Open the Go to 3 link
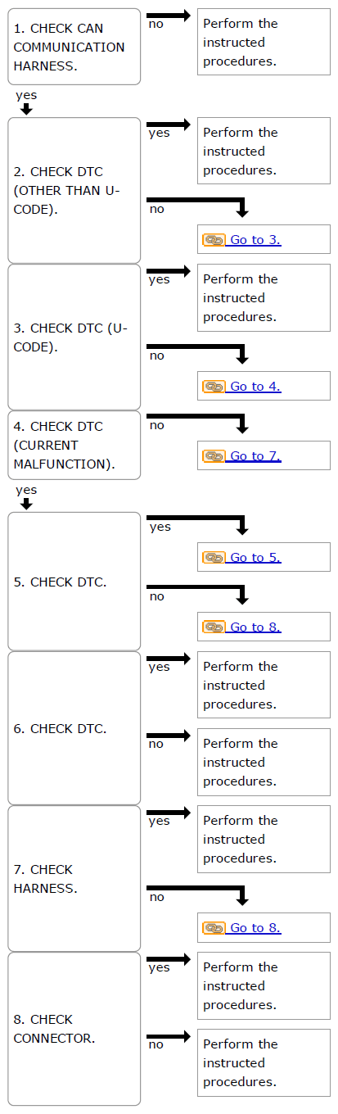The image size is (338, 1114). point(255,240)
